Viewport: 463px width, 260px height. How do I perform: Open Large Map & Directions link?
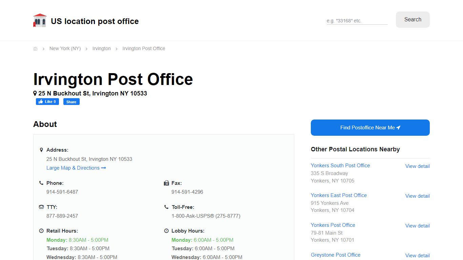click(76, 168)
